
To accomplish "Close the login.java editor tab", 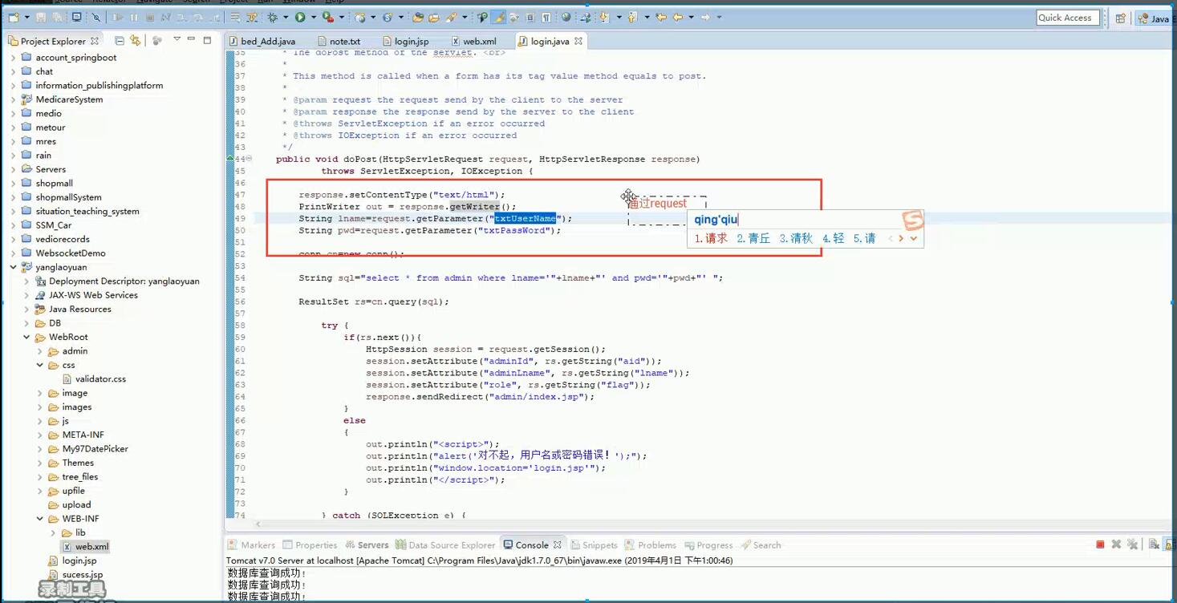I will click(578, 41).
